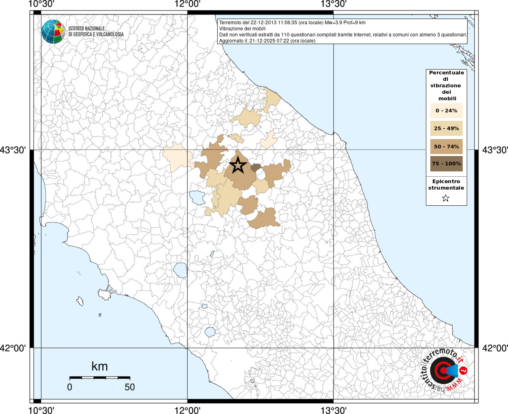Select the 75 - 100% legend swatch
The height and width of the screenshot is (414, 508).
446,164
